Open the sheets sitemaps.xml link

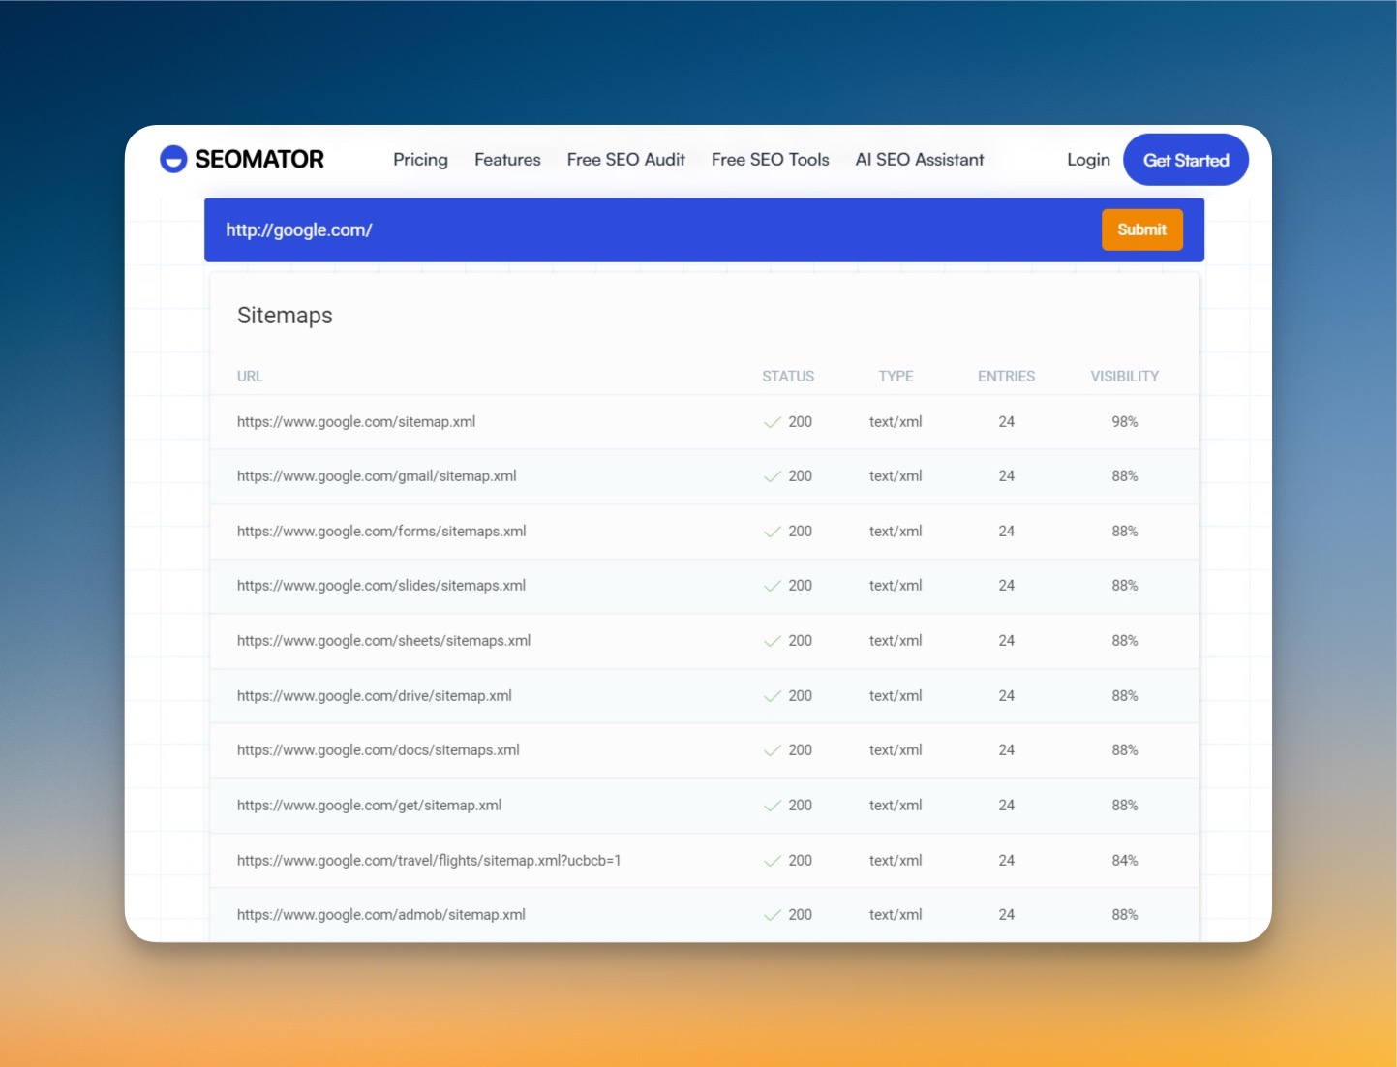coord(384,640)
